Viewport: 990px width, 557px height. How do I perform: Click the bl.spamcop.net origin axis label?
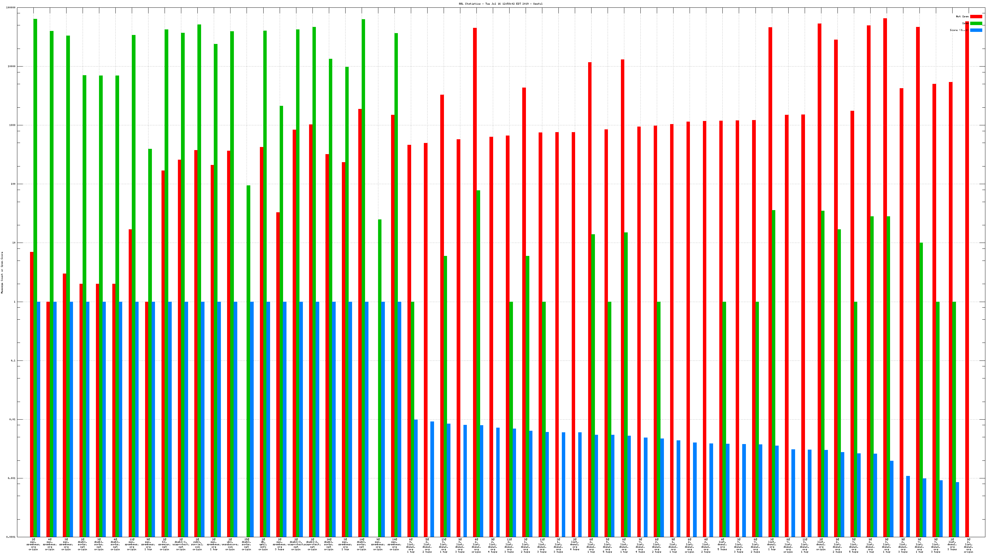pyautogui.click(x=165, y=544)
